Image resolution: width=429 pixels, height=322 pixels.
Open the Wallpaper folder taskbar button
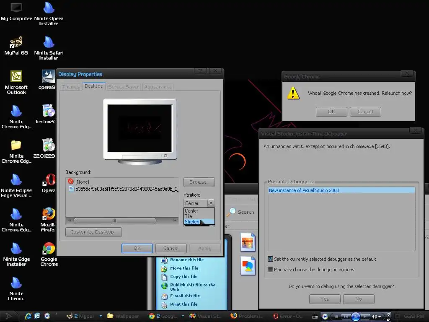[x=124, y=316]
